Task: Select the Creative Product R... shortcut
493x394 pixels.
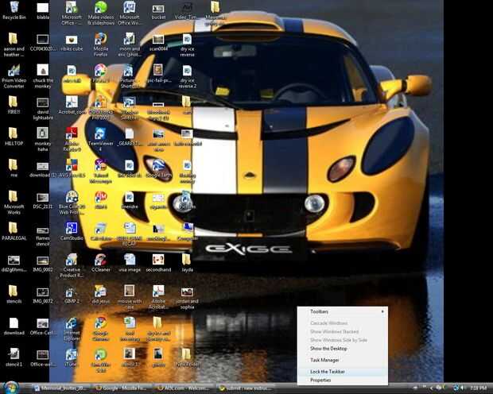Action: [x=72, y=266]
